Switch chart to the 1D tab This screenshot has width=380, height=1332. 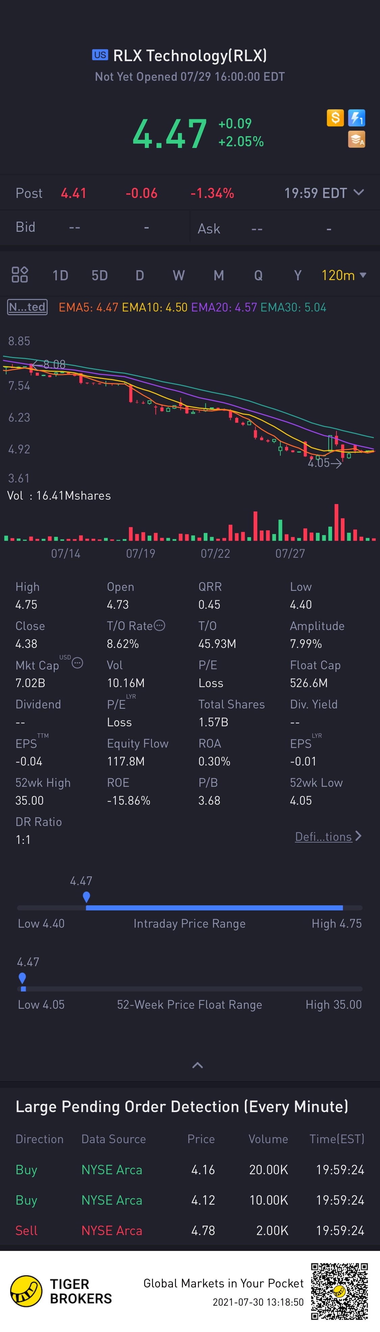tap(60, 275)
